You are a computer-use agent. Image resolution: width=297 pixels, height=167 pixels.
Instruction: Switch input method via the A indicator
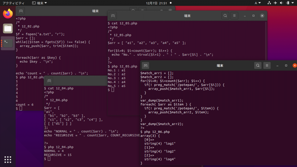click(x=255, y=3)
